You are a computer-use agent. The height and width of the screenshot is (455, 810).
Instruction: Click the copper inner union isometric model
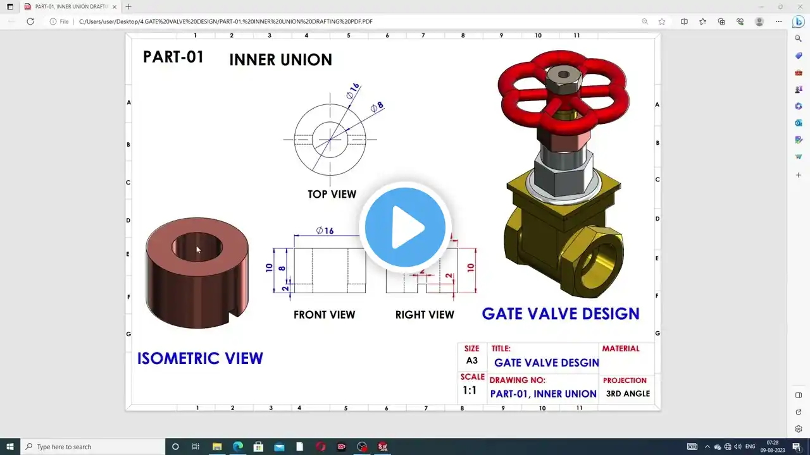[197, 272]
